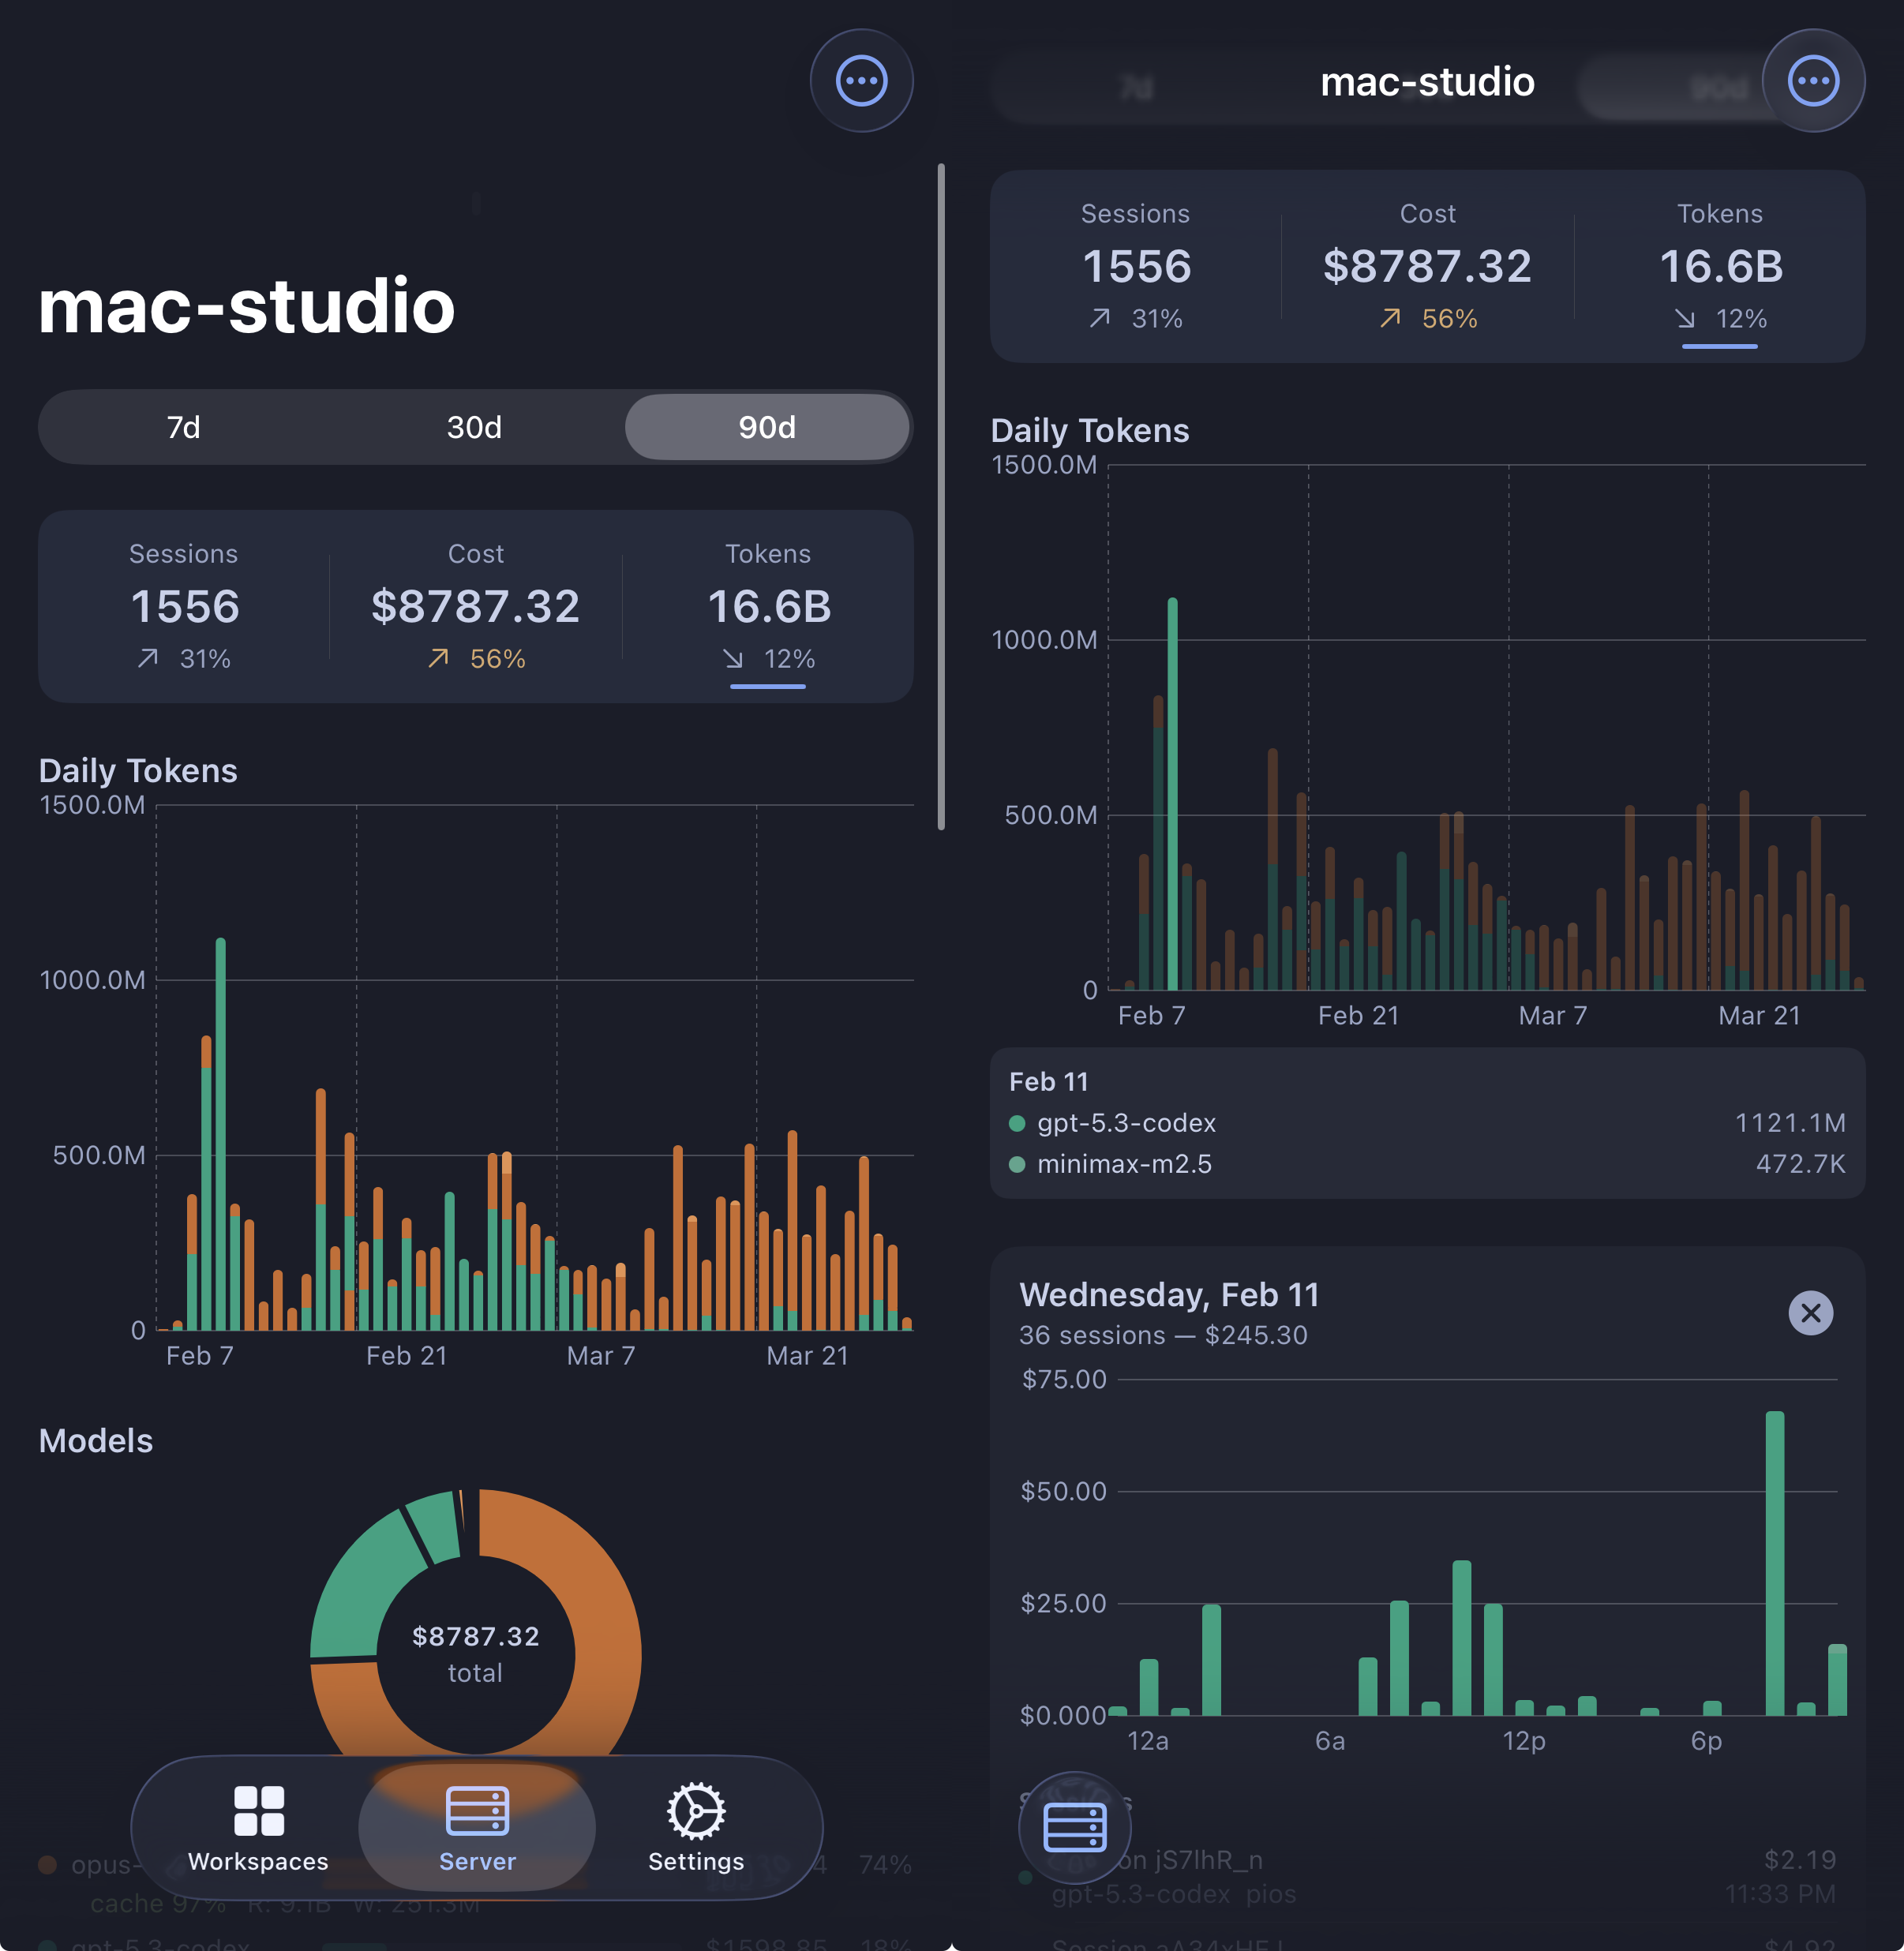Click the $8787.32 total donut chart center
Screen dimensions: 1904x1951
click(x=476, y=1654)
